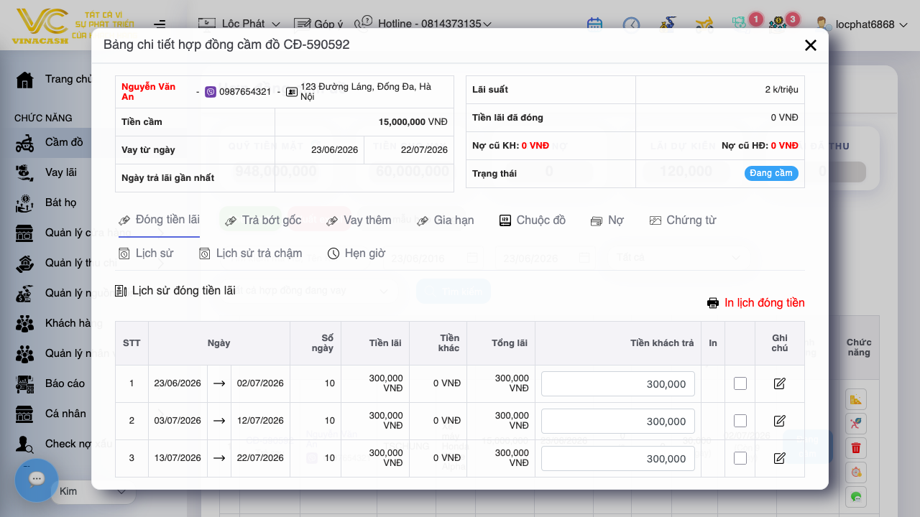The width and height of the screenshot is (920, 517).
Task: Edit note for payment row 2
Action: (x=780, y=421)
